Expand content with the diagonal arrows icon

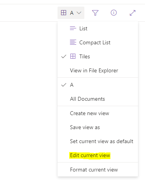pyautogui.click(x=133, y=13)
